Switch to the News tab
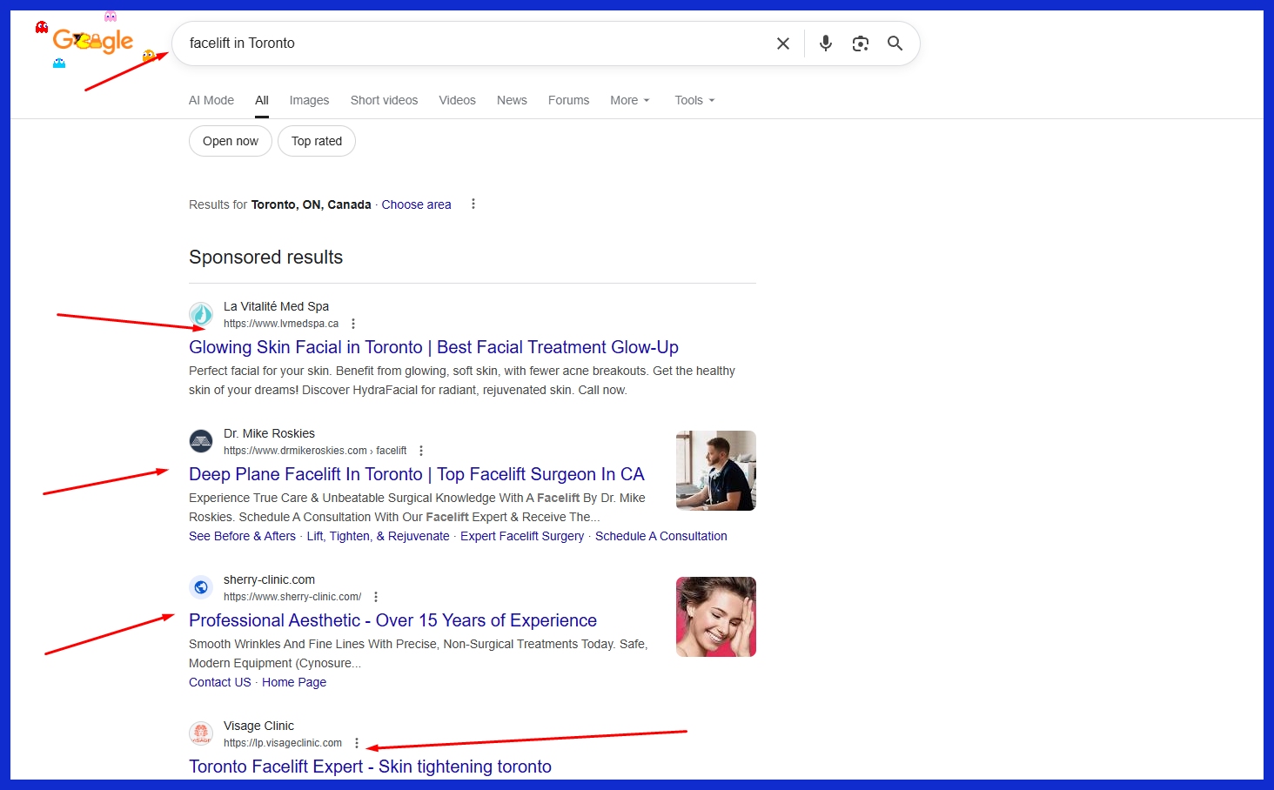 coord(512,100)
